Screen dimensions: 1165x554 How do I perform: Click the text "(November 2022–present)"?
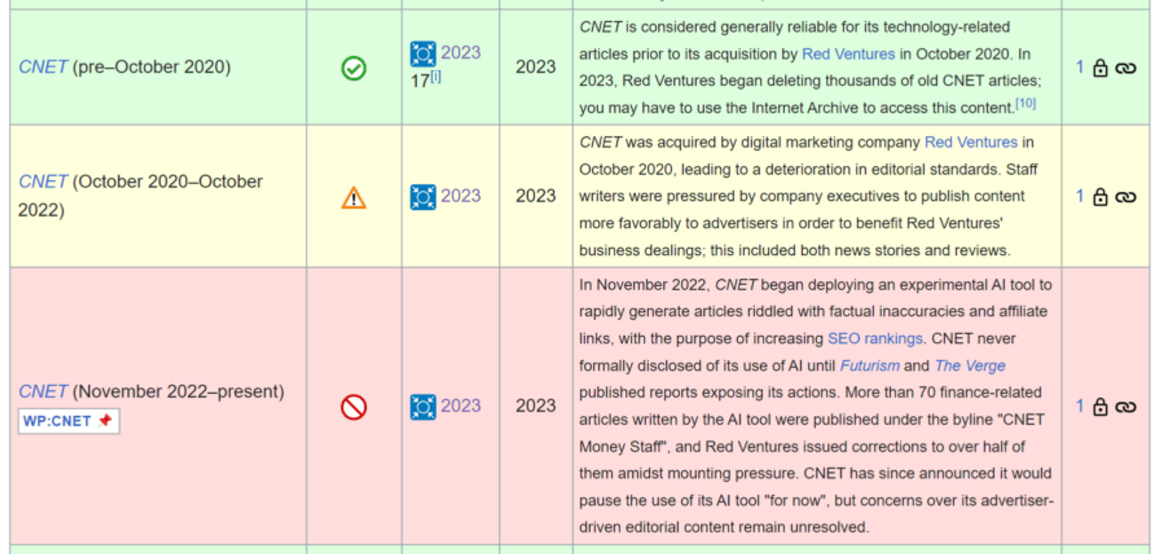(x=178, y=391)
